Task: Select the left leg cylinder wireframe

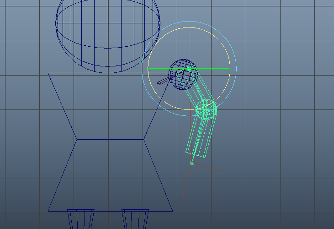Action: pos(81,219)
